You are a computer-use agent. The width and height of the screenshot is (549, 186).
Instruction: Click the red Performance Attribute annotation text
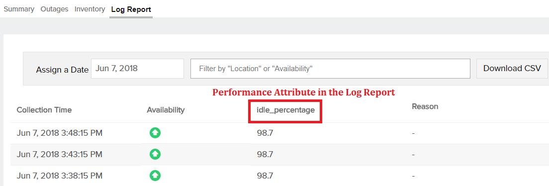[x=304, y=93]
